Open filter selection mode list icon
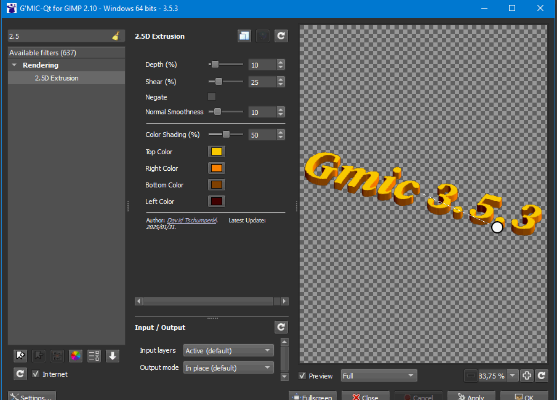Screen dimensions: 557x400 [x=94, y=356]
